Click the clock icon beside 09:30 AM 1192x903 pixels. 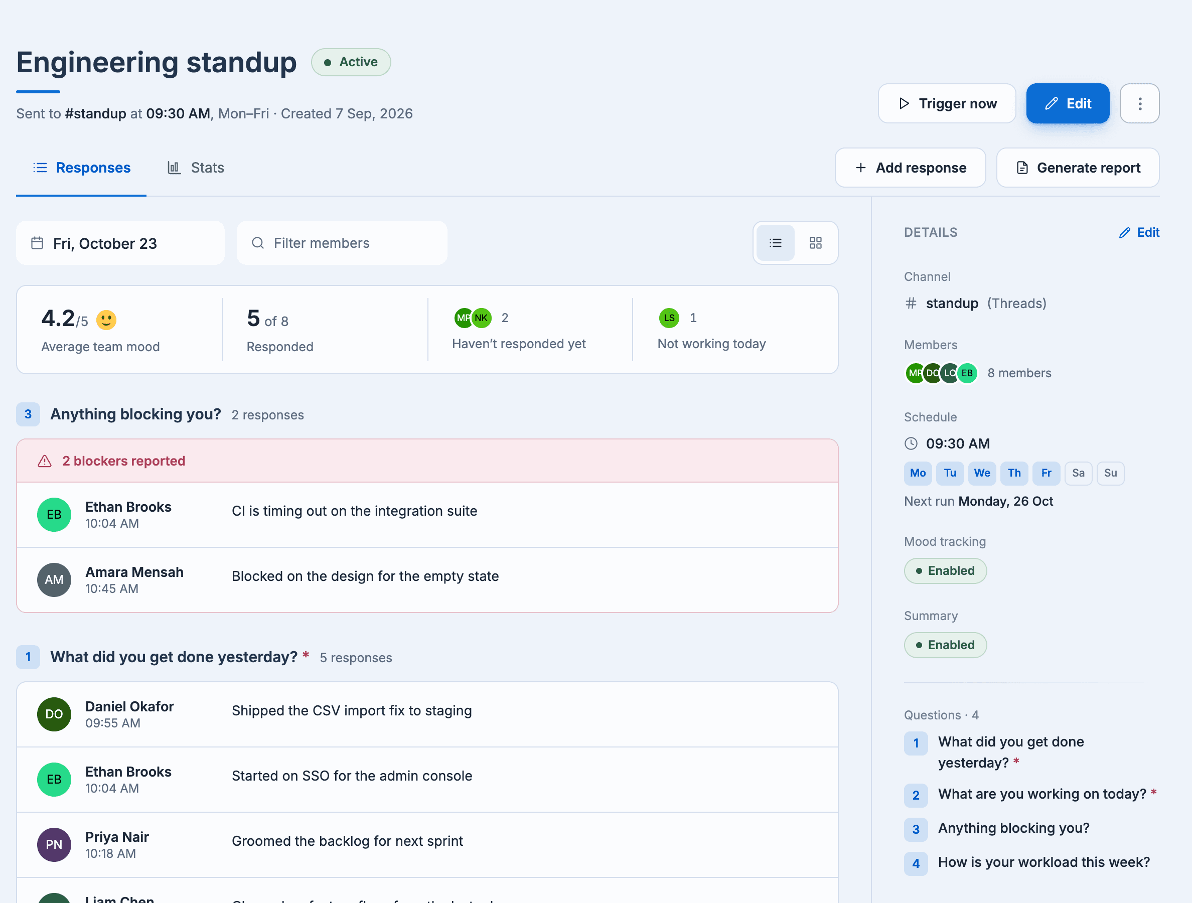[x=911, y=443]
